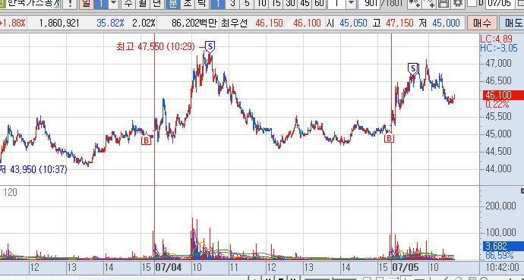Click the 고 47,150 high price

[x=393, y=24]
